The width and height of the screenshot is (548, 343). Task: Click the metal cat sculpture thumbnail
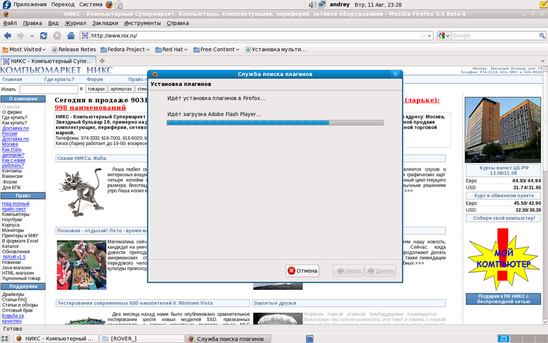click(x=81, y=192)
